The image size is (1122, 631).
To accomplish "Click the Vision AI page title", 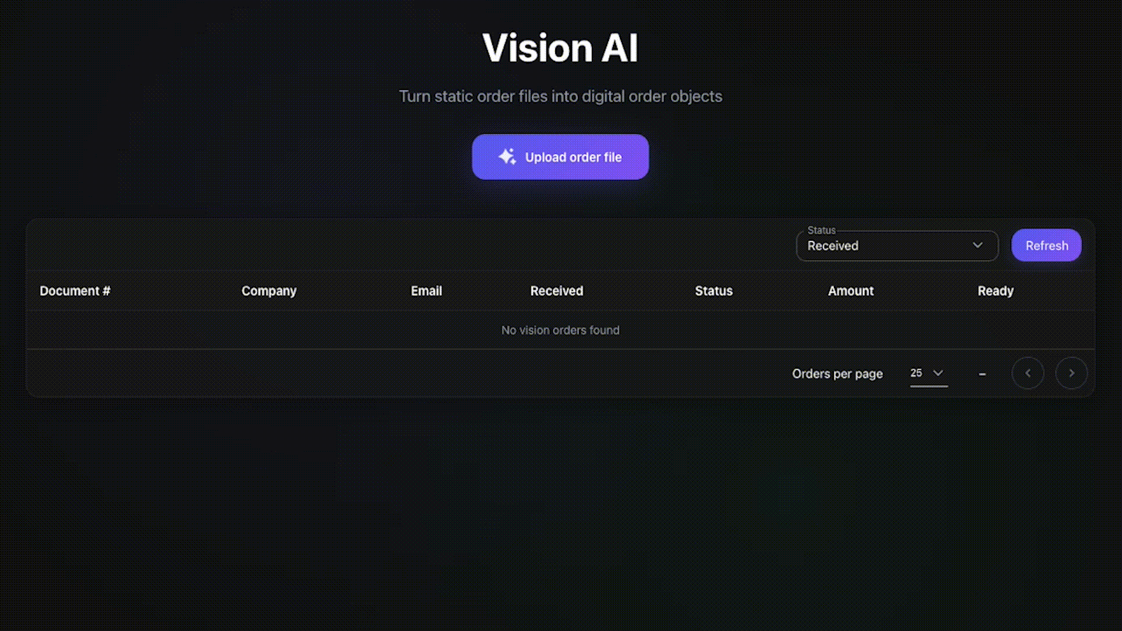I will click(x=560, y=48).
